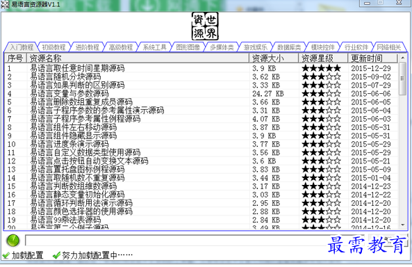412x267 pixels.
Task: Select row 易语言如果判断的区别源码
Action: coord(201,86)
